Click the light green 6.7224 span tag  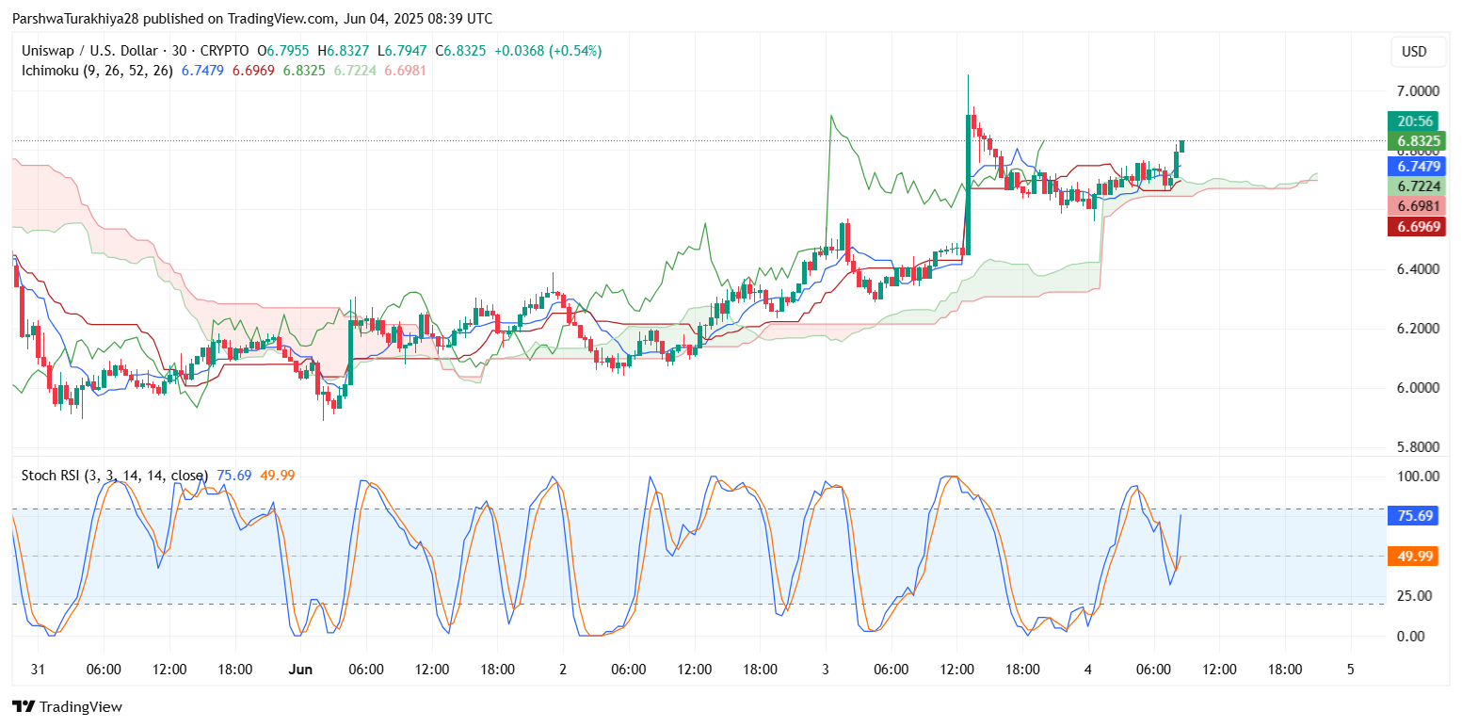pos(1415,186)
